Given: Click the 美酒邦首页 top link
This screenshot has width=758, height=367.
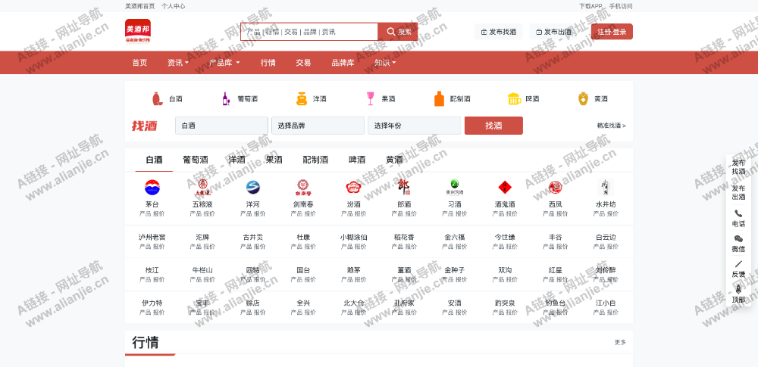Looking at the screenshot, I should pos(140,6).
